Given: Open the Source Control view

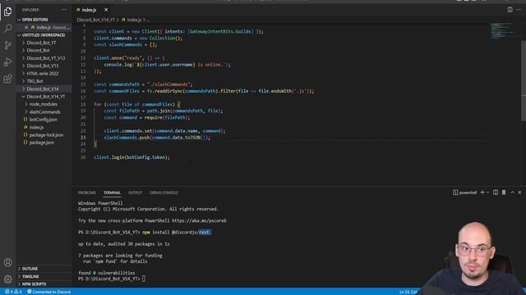Looking at the screenshot, I should click(x=7, y=45).
